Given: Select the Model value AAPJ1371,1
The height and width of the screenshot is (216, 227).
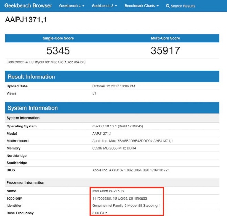Looking at the screenshot, I should pos(102,134).
